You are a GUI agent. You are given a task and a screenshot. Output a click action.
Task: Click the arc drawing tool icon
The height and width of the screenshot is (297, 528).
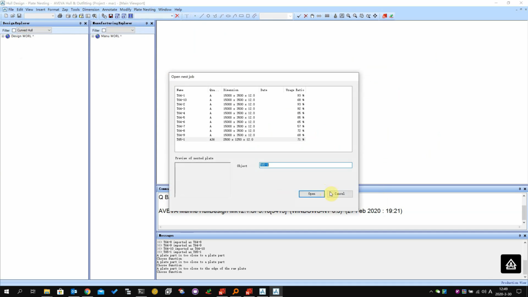tap(235, 16)
